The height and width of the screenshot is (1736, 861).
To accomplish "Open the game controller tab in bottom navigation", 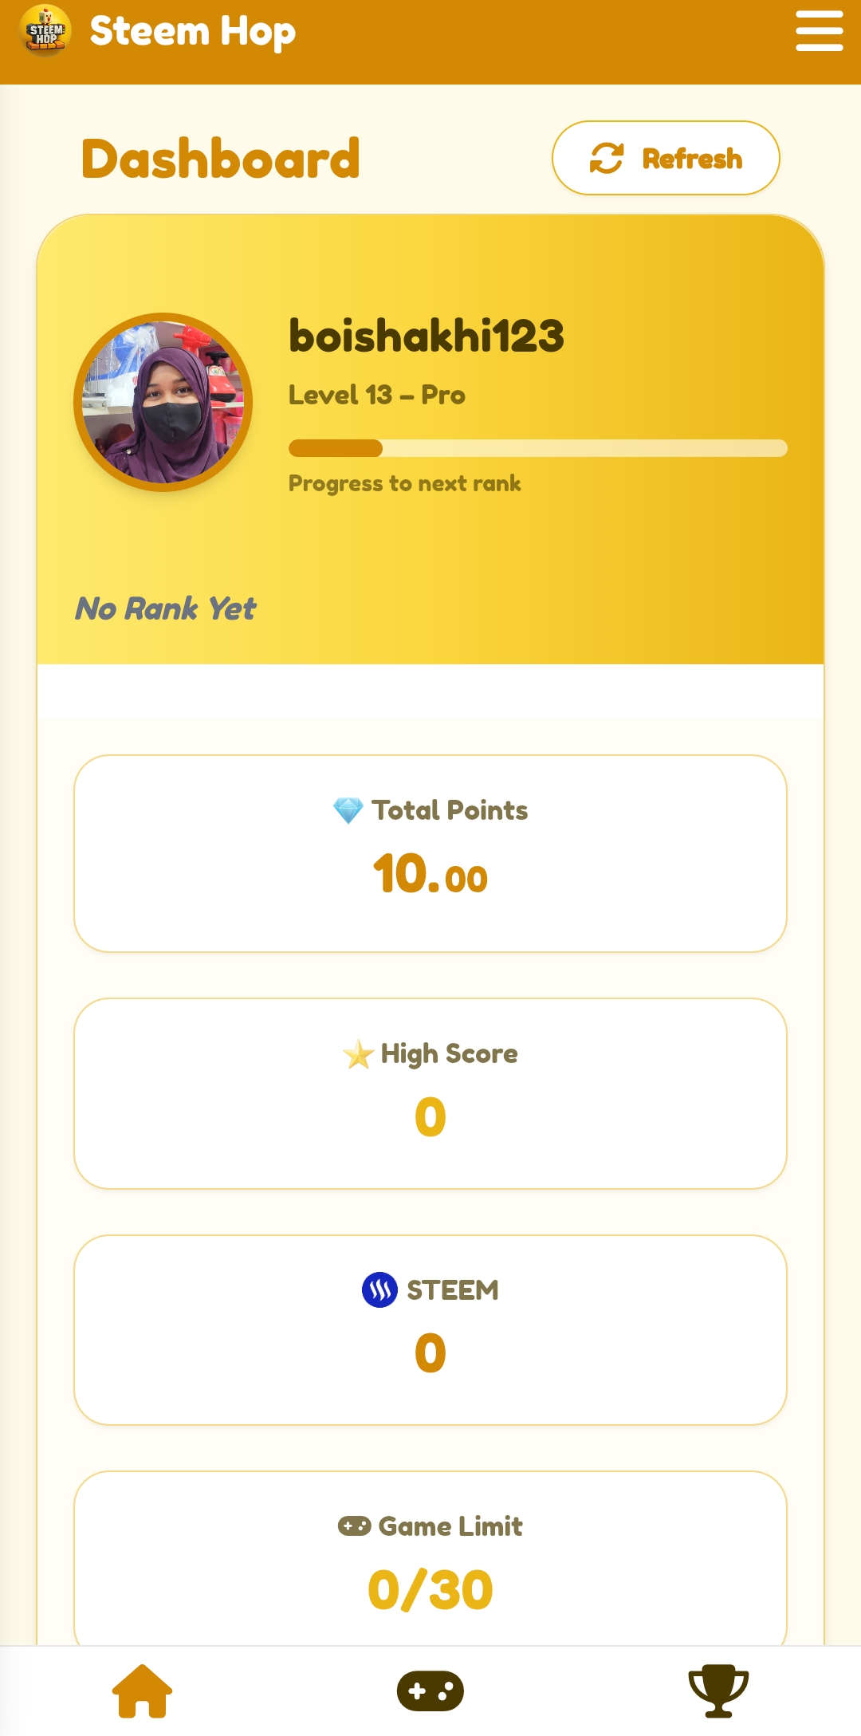I will click(x=431, y=1691).
